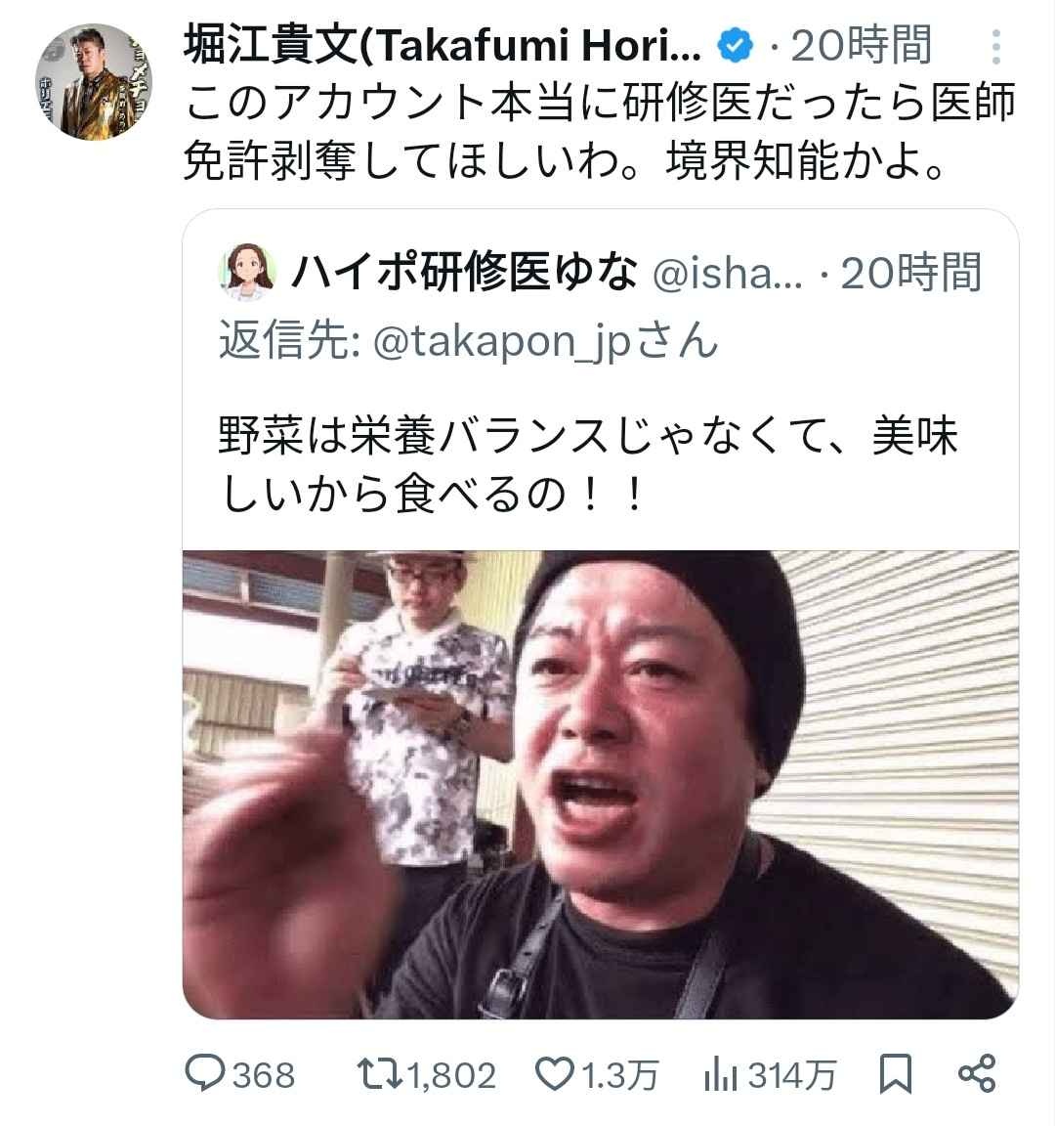Enlarge the attached photo in quoted tweet
This screenshot has height=1126, width=1055.
601,784
